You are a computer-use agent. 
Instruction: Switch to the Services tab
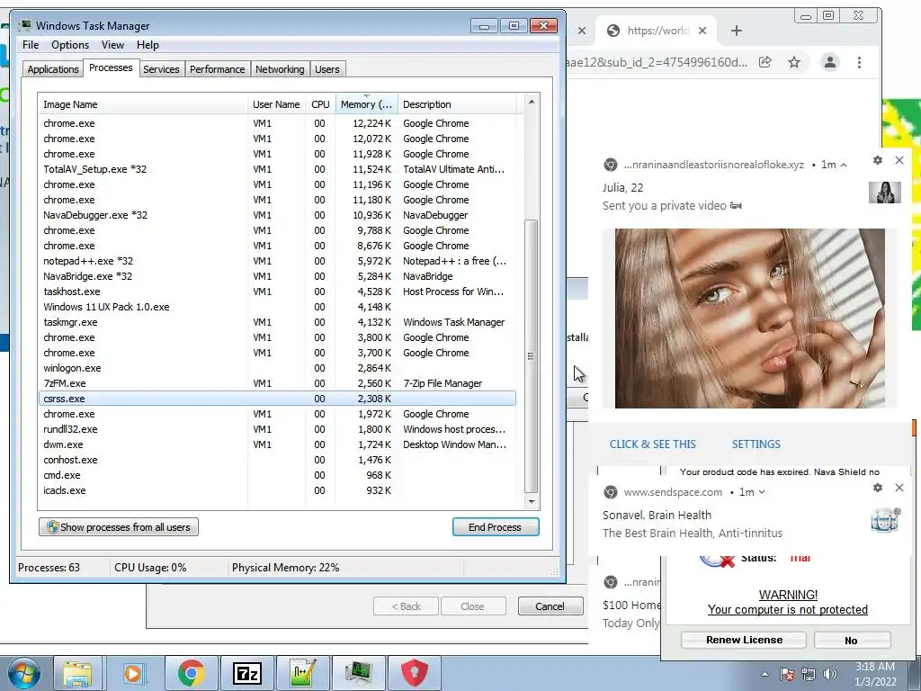click(161, 69)
